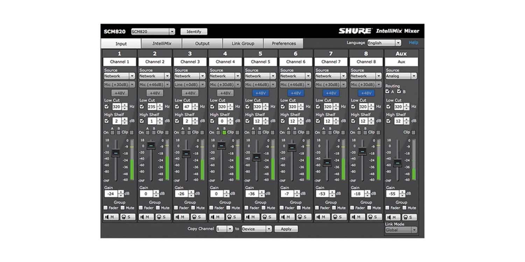Solo Channel 3 with the headphone button

[x=198, y=217]
